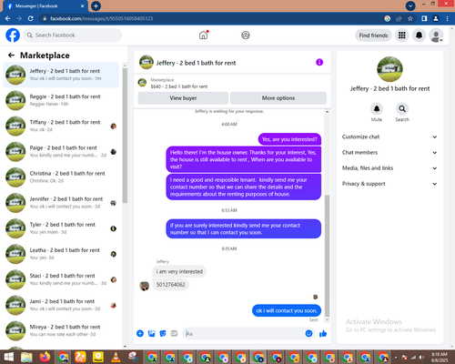Viewport: 455px width, 364px height.
Task: Search within the Jeffery conversation
Action: coord(402,108)
